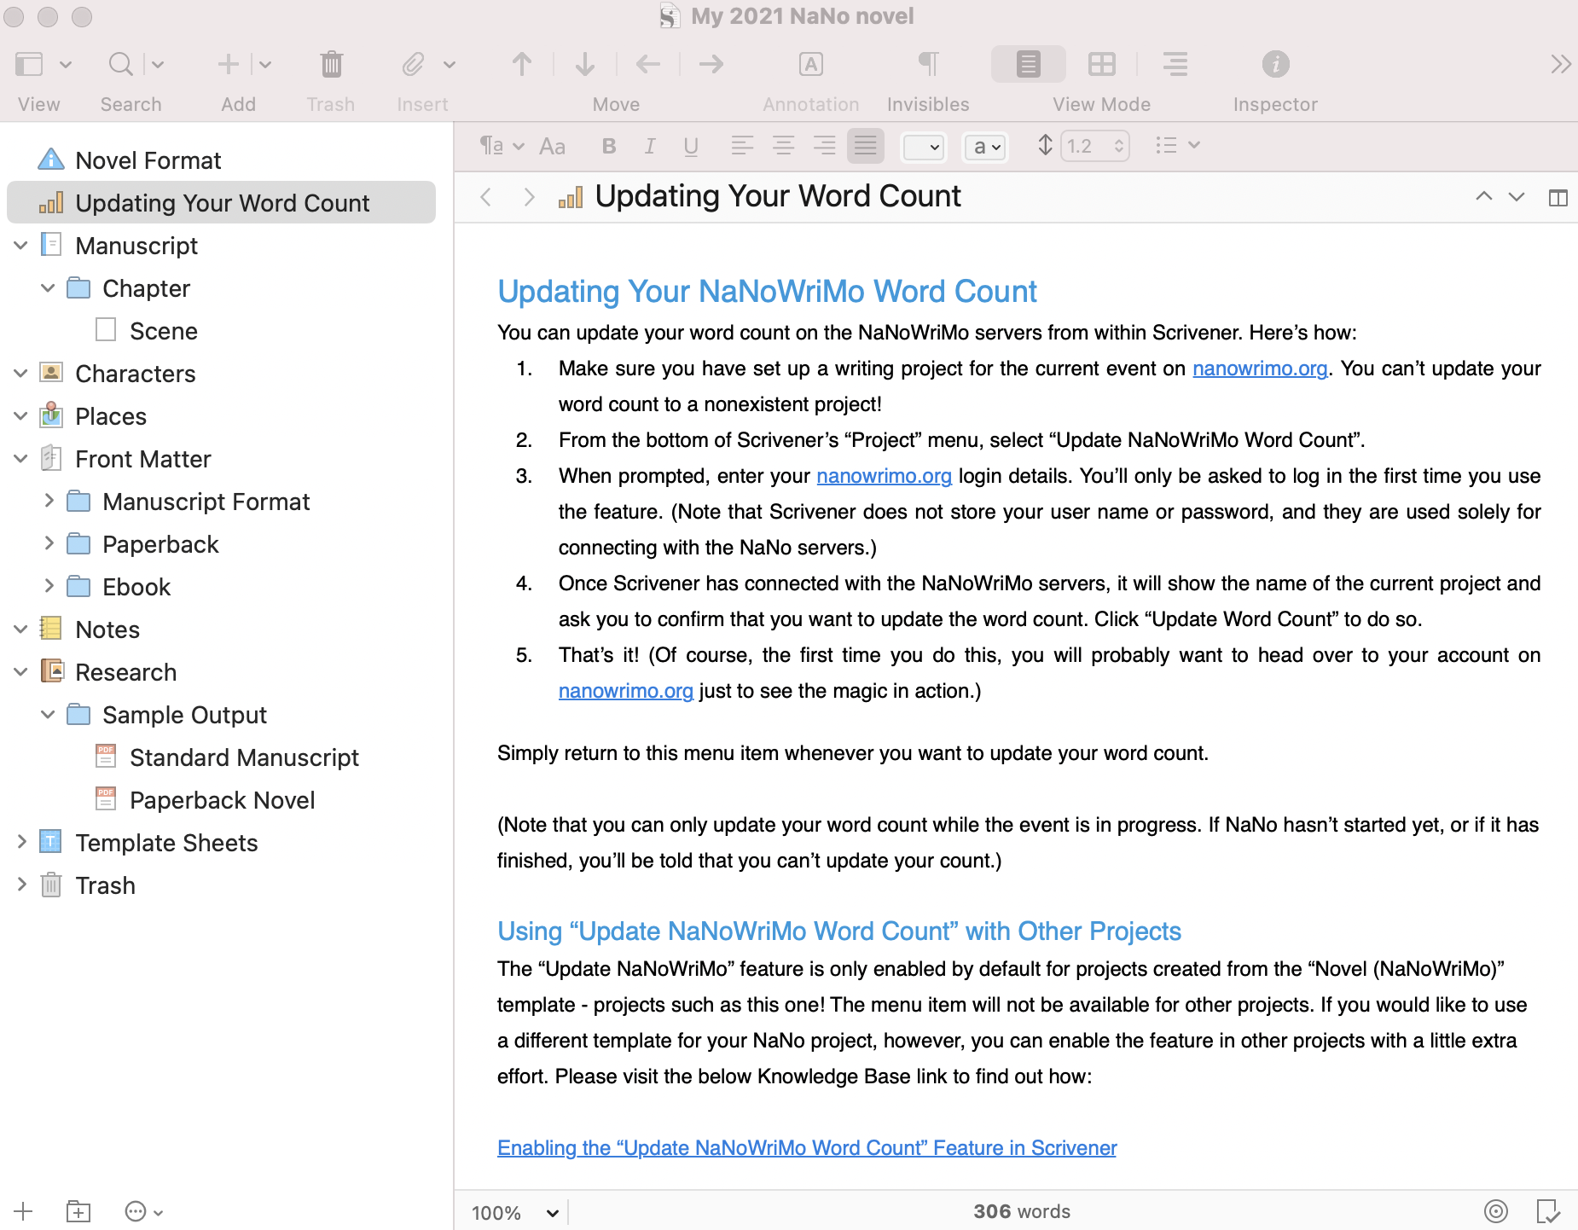Go back in editor history
The width and height of the screenshot is (1578, 1230).
486,198
